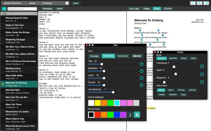The image size is (211, 131).
Task: Choose Alphabet chord style
Action: click(161, 58)
